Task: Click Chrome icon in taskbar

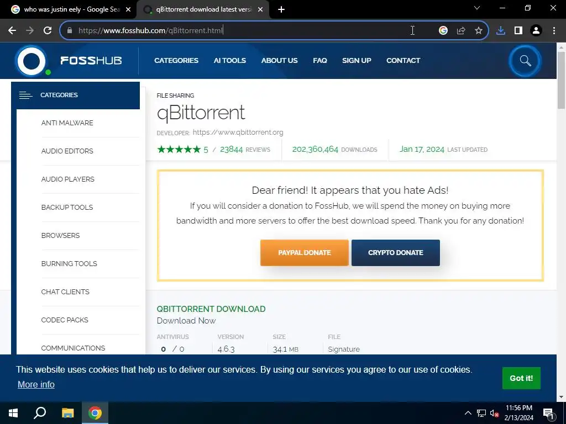Action: [95, 413]
